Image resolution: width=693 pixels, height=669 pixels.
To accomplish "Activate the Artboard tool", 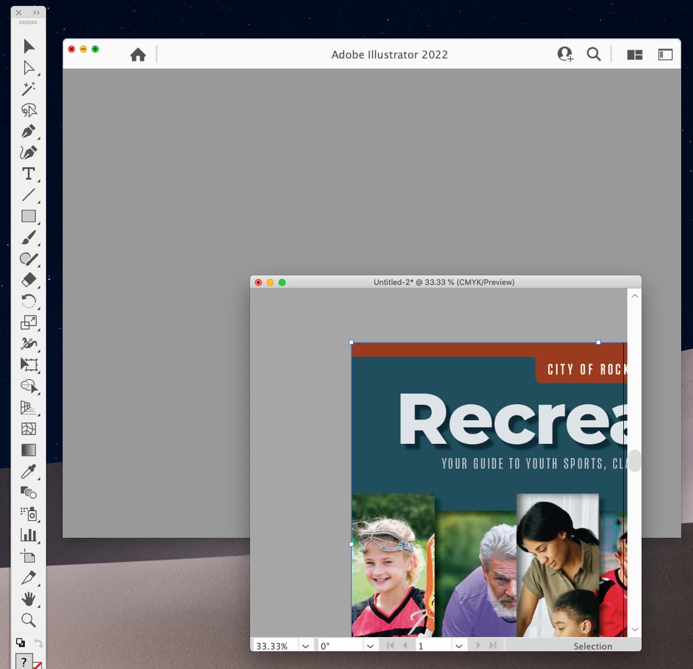I will coord(29,556).
